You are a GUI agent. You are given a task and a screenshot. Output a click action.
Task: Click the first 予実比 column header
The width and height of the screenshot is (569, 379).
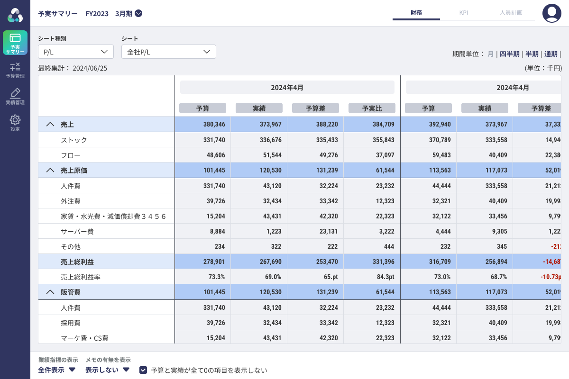[x=372, y=108]
